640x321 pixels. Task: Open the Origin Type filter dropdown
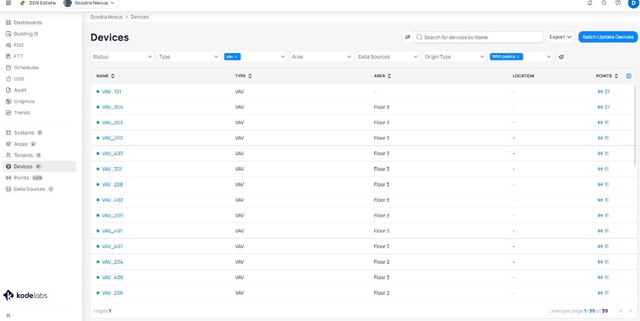pyautogui.click(x=455, y=57)
